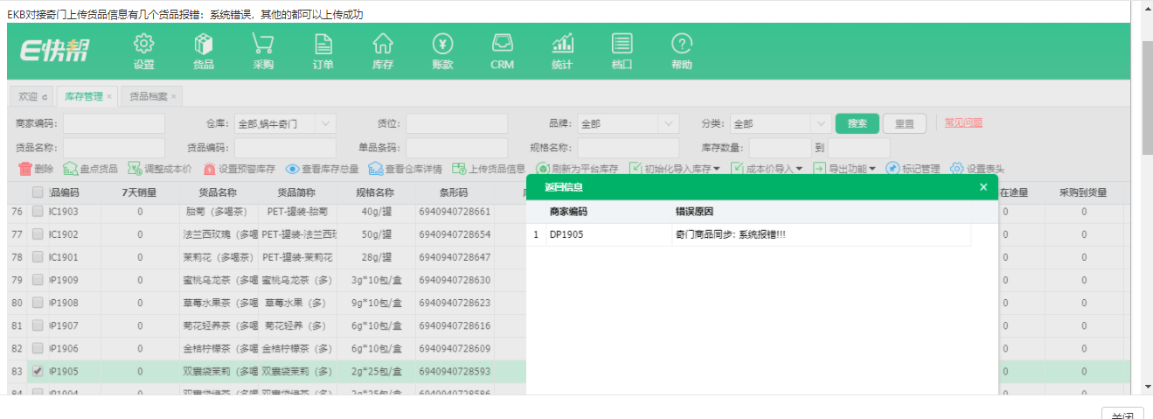This screenshot has height=419, width=1153.
Task: Open the 采购 purchasing module
Action: click(x=263, y=52)
